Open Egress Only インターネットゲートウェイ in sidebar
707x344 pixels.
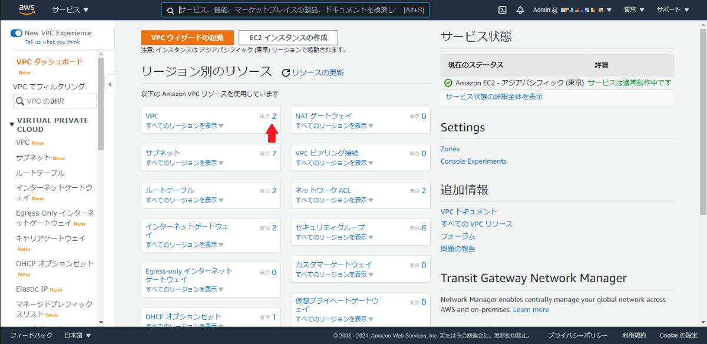click(55, 218)
